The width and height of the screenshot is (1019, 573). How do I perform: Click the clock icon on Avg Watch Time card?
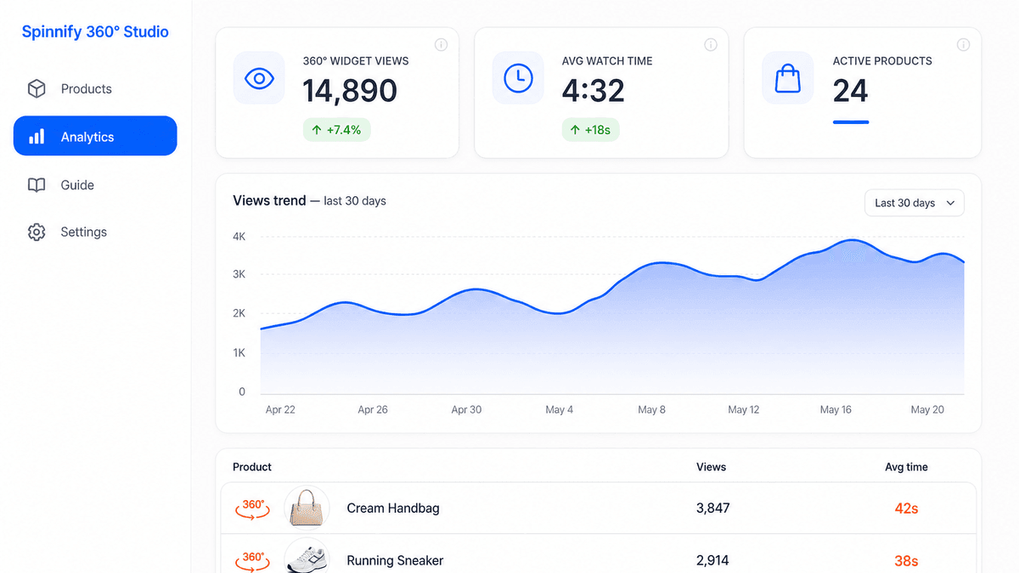[518, 79]
